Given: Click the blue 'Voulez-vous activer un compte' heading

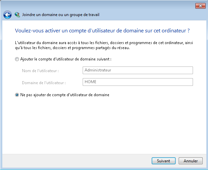Looking at the screenshot, I should click(102, 31).
